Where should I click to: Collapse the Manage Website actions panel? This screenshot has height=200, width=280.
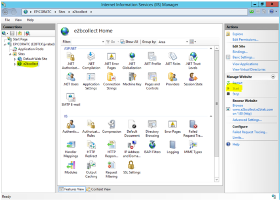point(272,76)
